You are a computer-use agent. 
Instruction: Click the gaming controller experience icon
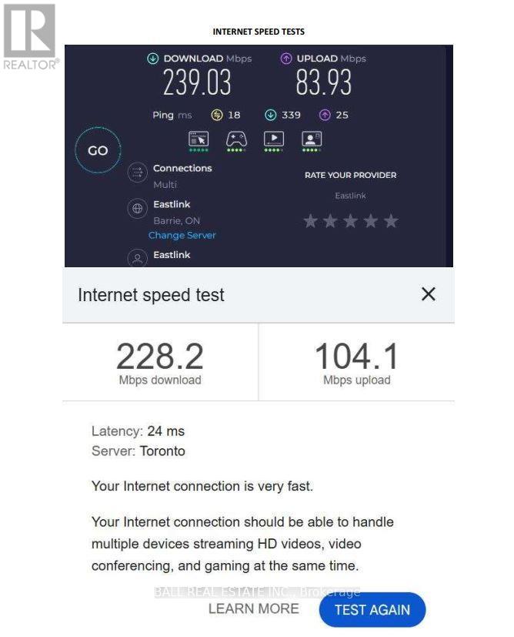click(235, 139)
